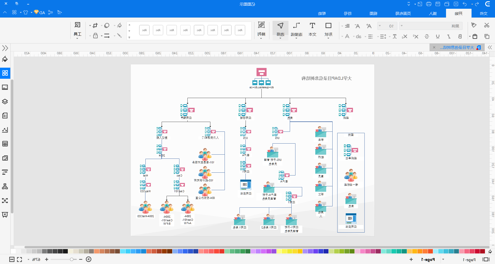The width and height of the screenshot is (495, 264).
Task: Open the image panel sidebar icon
Action: pyautogui.click(x=5, y=87)
